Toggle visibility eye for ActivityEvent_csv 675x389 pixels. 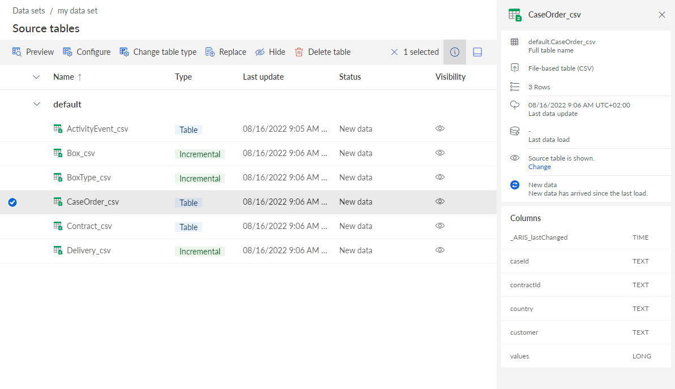tap(439, 128)
